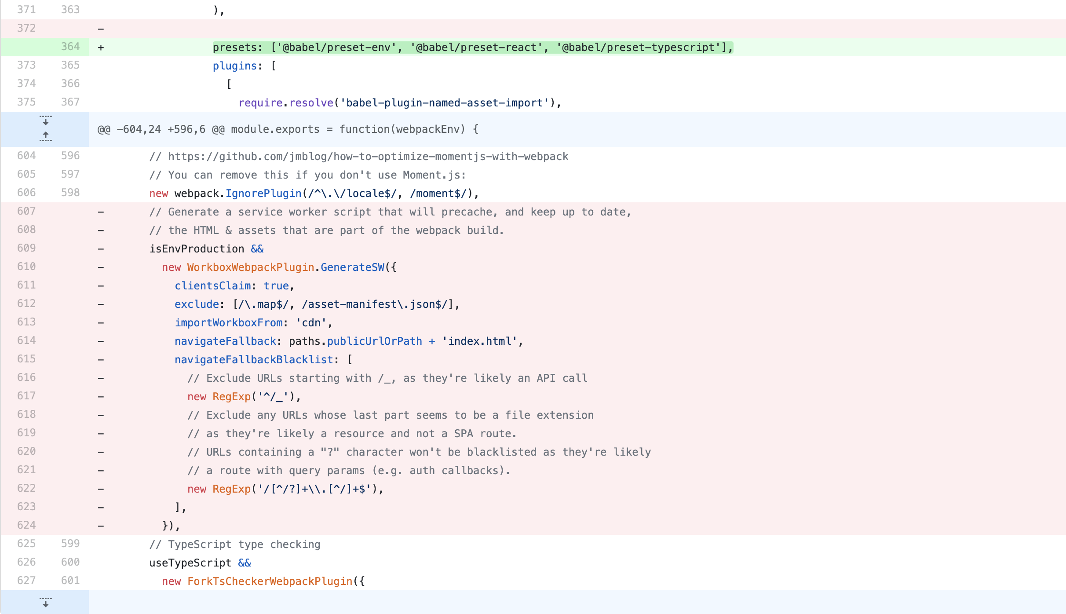Click the navigateFallbackBlacklist property name
Viewport: 1066px width, 614px height.
[x=254, y=360]
